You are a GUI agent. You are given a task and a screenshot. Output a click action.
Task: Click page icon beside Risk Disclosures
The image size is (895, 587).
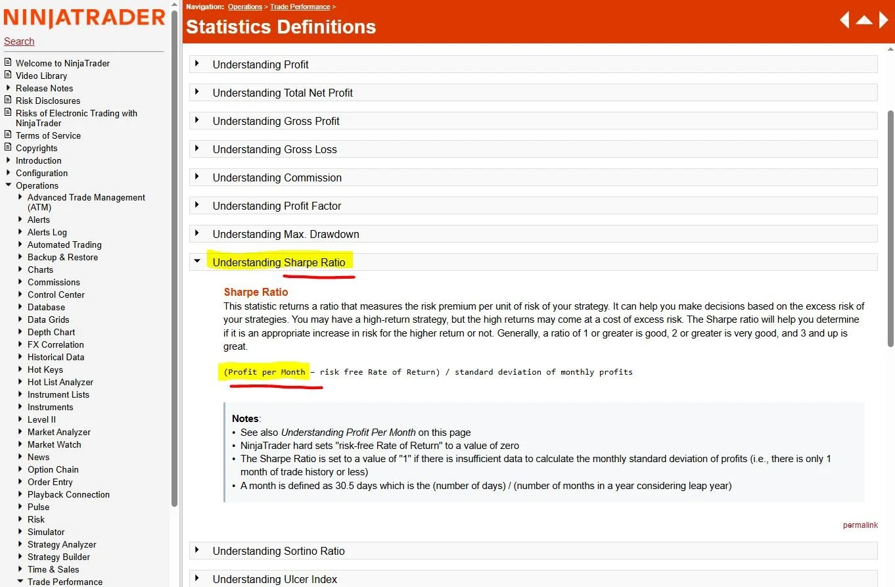(8, 100)
